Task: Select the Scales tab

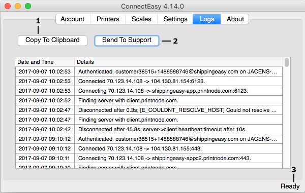Action: click(141, 19)
